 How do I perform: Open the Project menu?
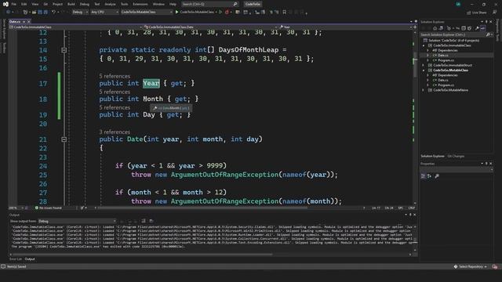click(x=57, y=4)
